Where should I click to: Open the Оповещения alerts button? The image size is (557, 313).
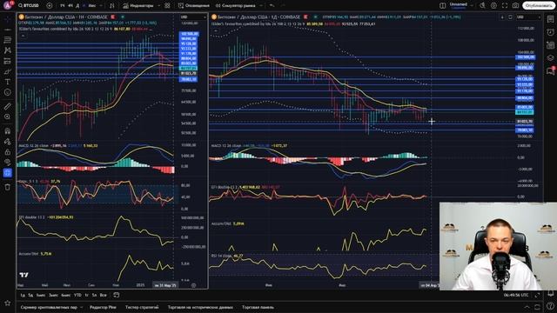(x=193, y=6)
